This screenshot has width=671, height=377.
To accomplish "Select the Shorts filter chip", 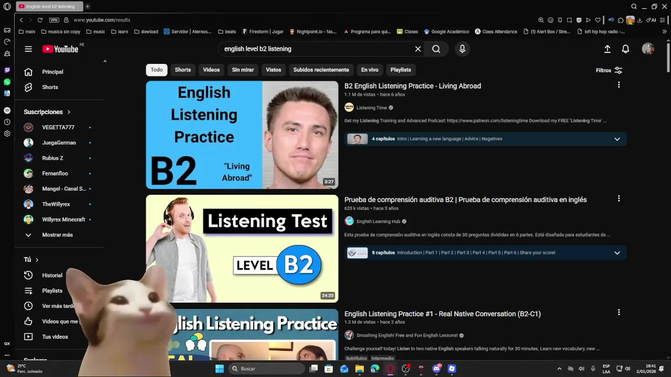I will tap(183, 70).
